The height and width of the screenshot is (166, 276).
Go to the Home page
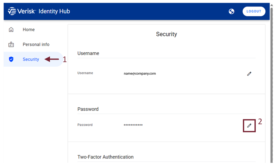click(28, 30)
